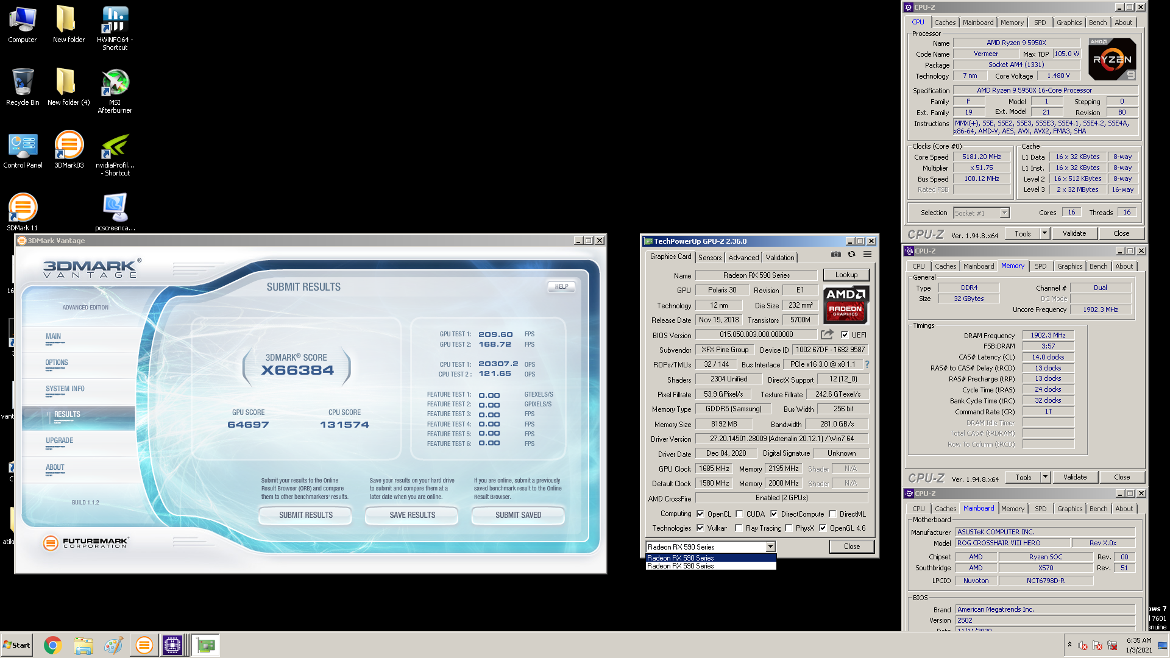
Task: Click the GPU-Z graphics card taskbar button
Action: pyautogui.click(x=206, y=645)
